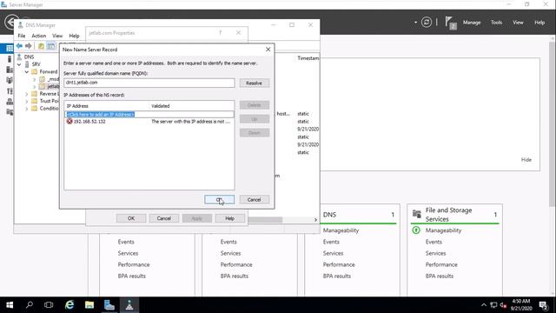The height and width of the screenshot is (313, 556).
Task: Expand the Conditional Forwarders folder
Action: click(27, 109)
